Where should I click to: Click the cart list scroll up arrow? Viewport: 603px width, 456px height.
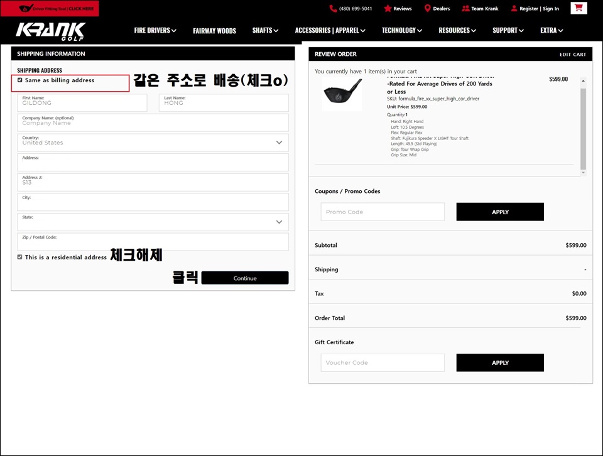[x=583, y=81]
